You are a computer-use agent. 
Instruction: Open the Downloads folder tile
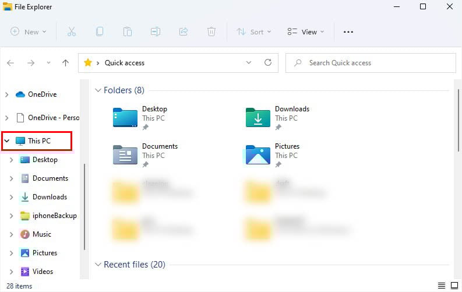tap(277, 118)
